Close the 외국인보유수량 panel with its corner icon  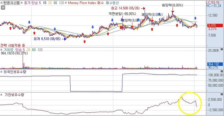(x=222, y=72)
